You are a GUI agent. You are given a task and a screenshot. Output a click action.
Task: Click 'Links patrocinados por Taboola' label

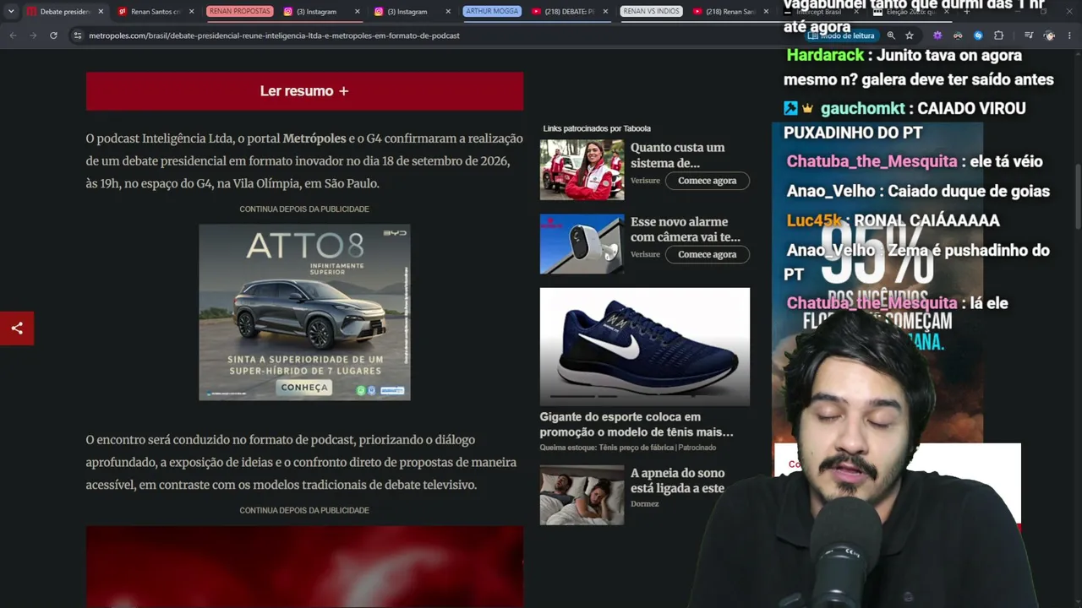point(597,128)
